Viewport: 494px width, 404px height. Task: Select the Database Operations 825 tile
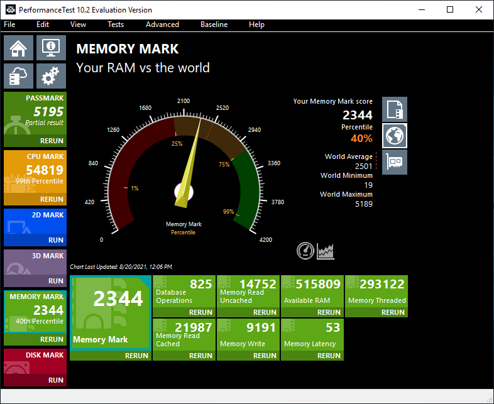coord(184,292)
